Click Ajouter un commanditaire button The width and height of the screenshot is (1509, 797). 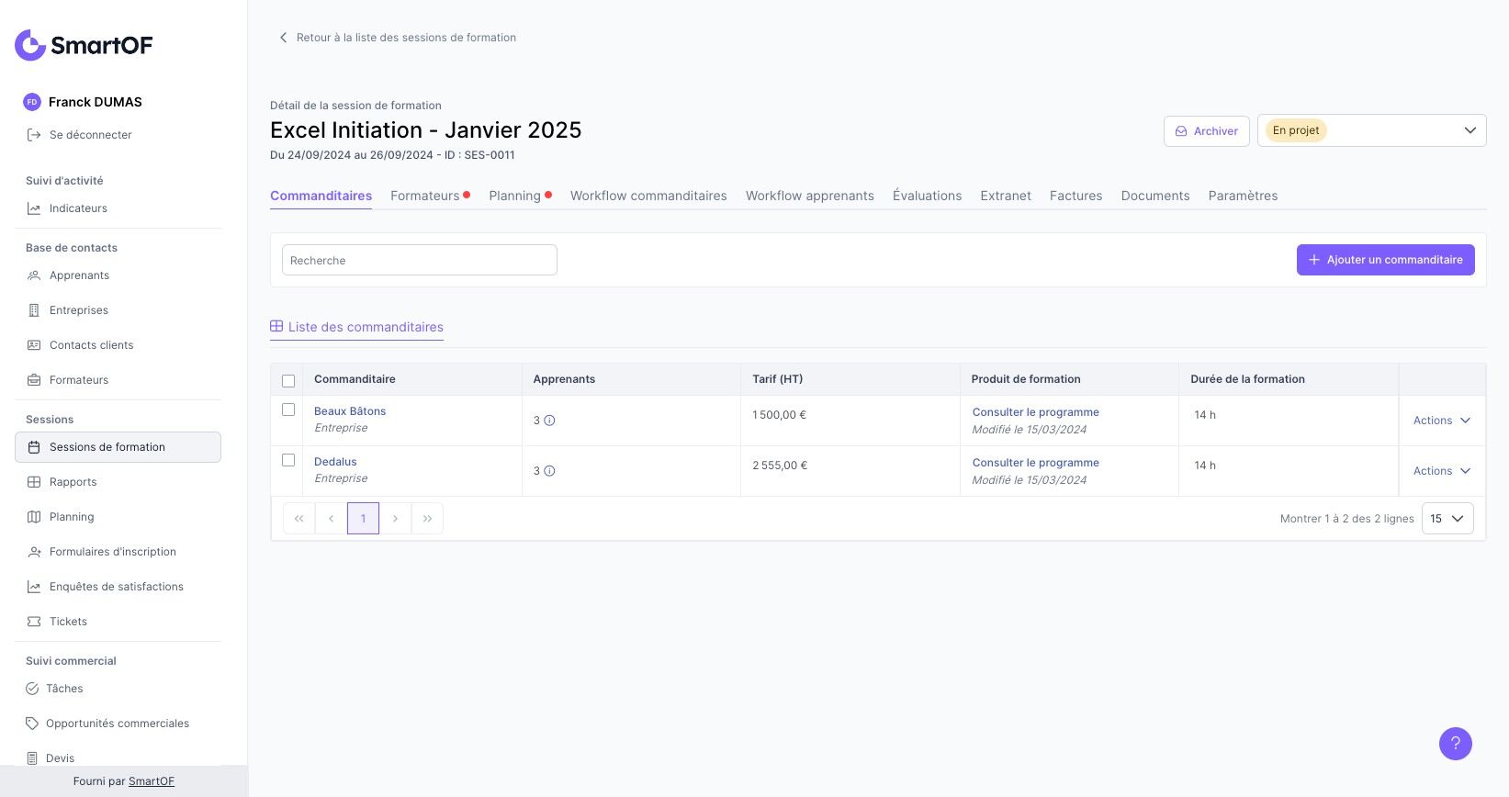1385,260
